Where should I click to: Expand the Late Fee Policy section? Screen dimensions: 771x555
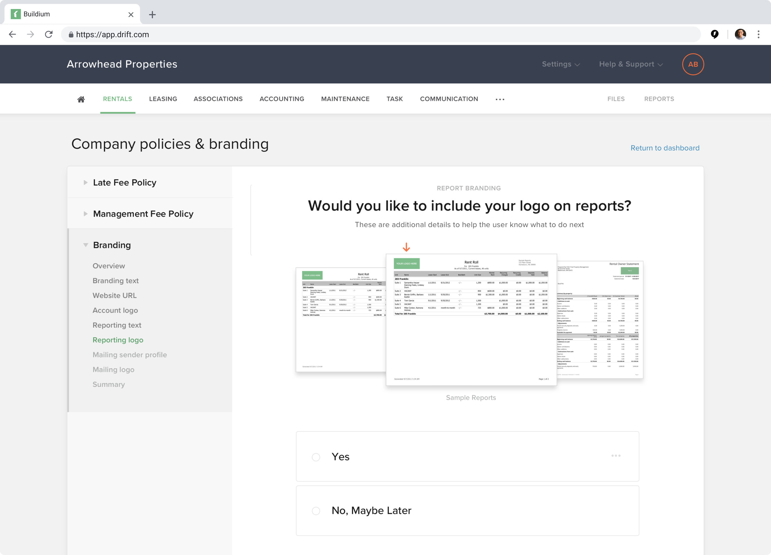pyautogui.click(x=124, y=183)
